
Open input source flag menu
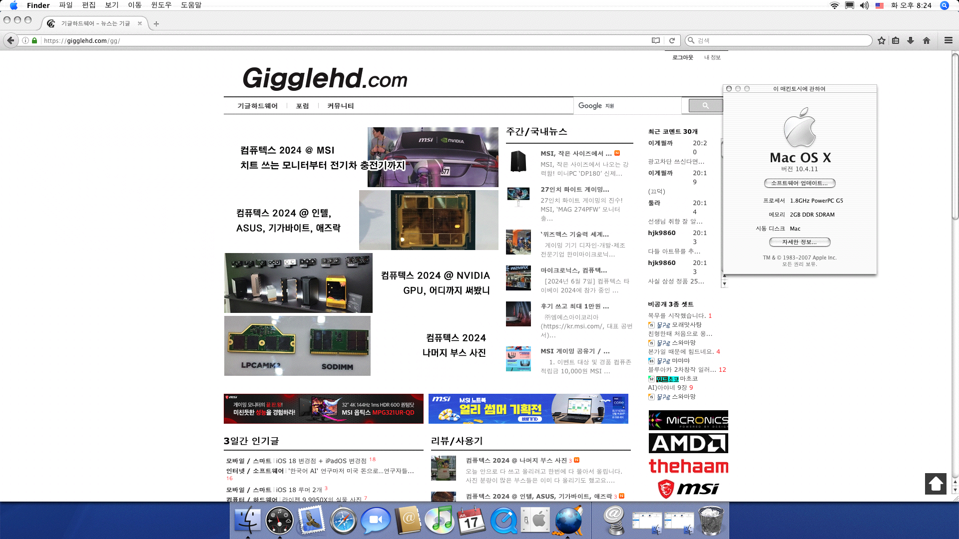[880, 5]
